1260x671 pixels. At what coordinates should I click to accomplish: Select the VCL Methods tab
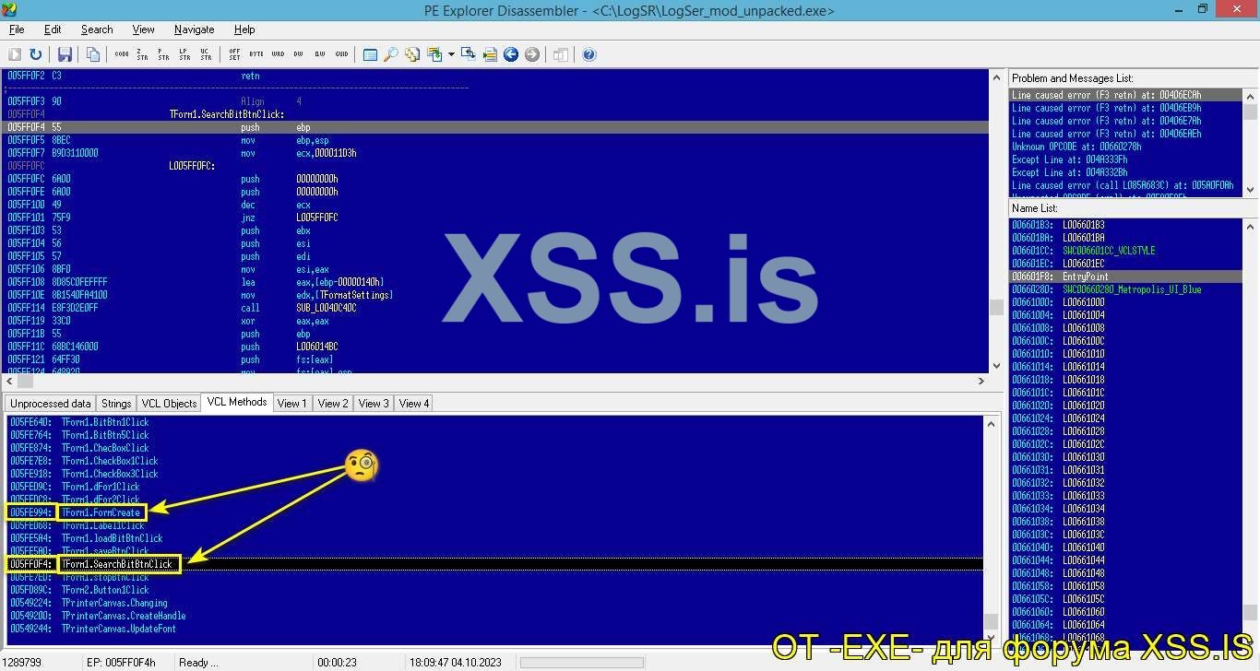(x=237, y=402)
